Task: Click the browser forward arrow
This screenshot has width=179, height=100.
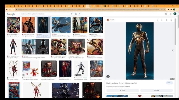Action: tap(10, 9)
